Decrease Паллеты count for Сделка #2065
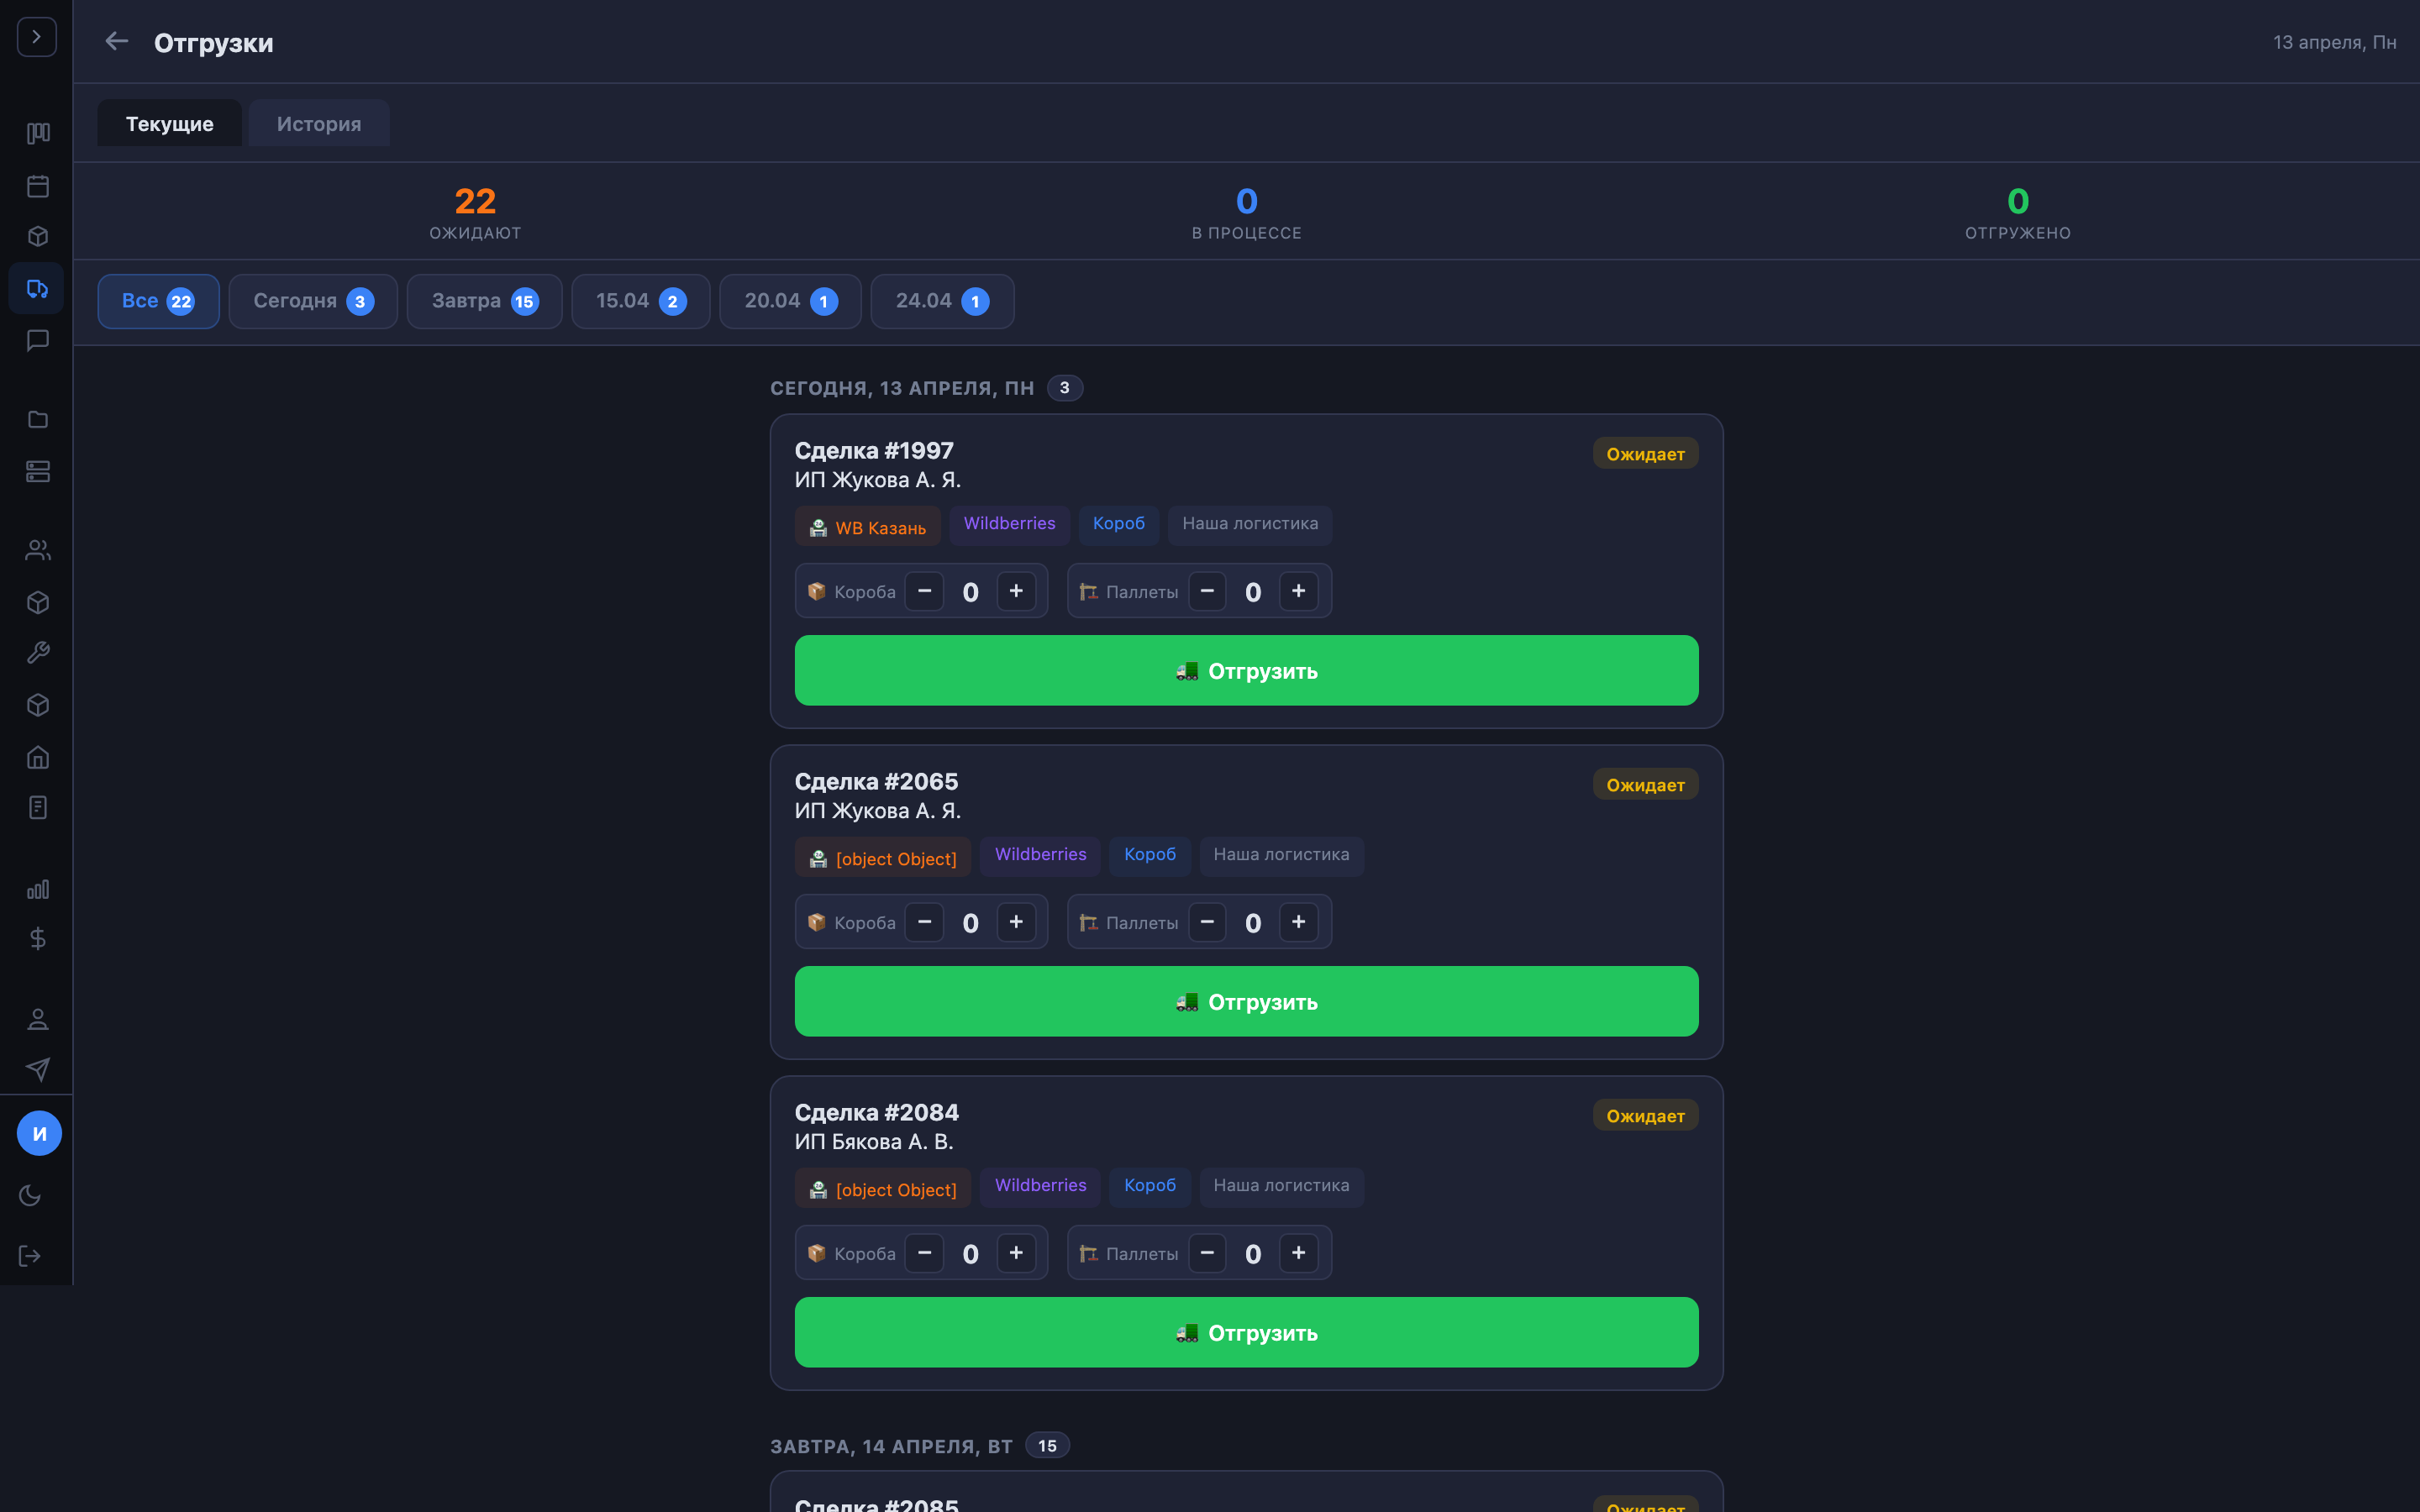 pyautogui.click(x=1207, y=922)
